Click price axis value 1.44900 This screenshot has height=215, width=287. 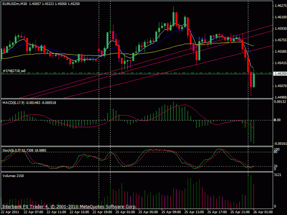pyautogui.click(x=280, y=97)
